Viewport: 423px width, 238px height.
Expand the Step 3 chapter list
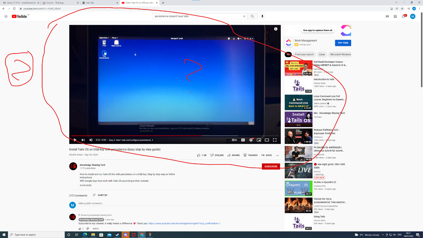click(x=131, y=140)
